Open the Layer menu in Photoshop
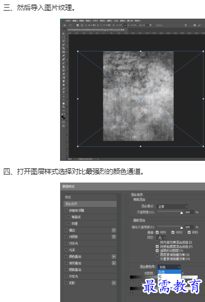Screen dimensions: 205x302 (88, 21)
